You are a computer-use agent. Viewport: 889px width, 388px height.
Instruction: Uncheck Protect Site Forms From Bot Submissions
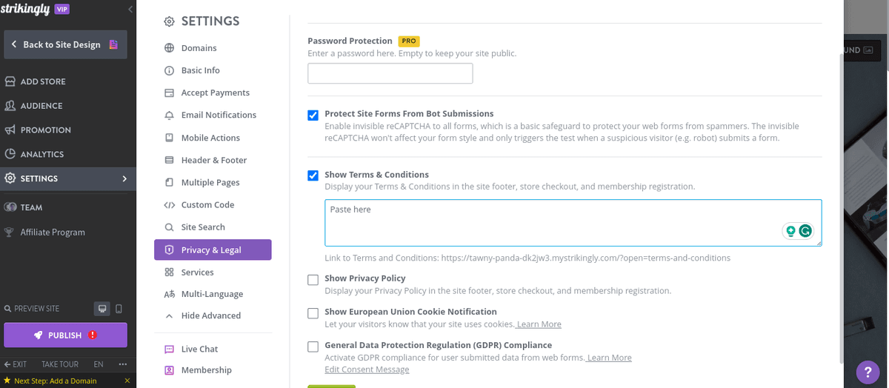click(313, 115)
